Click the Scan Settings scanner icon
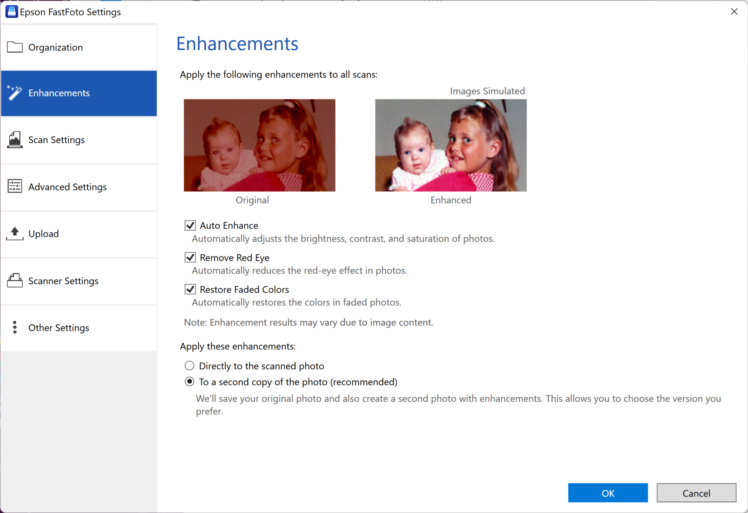The height and width of the screenshot is (513, 748). click(x=15, y=140)
